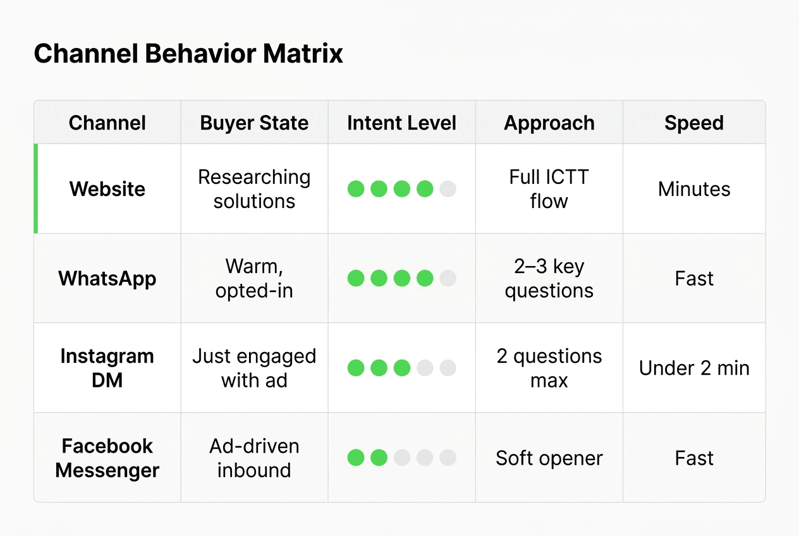The image size is (799, 536).
Task: Click the Channel column header
Action: (107, 123)
